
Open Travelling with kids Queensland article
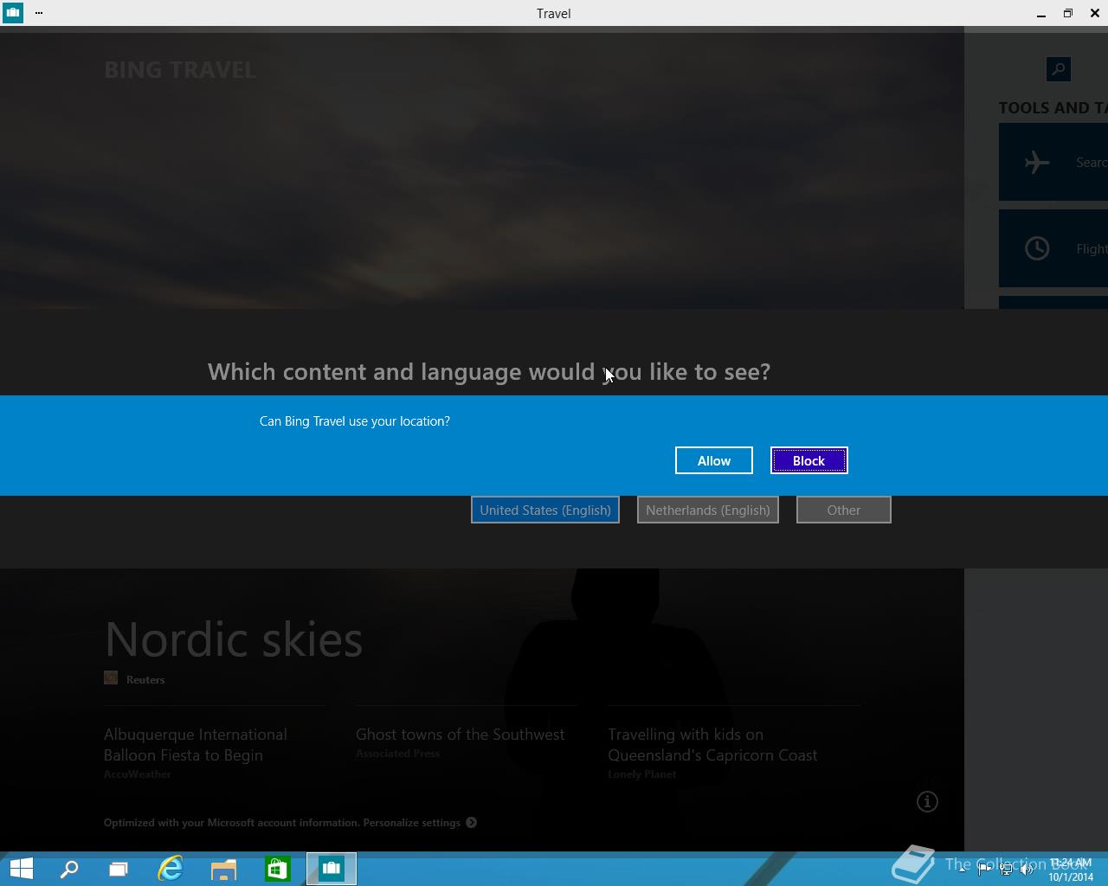[x=712, y=745]
